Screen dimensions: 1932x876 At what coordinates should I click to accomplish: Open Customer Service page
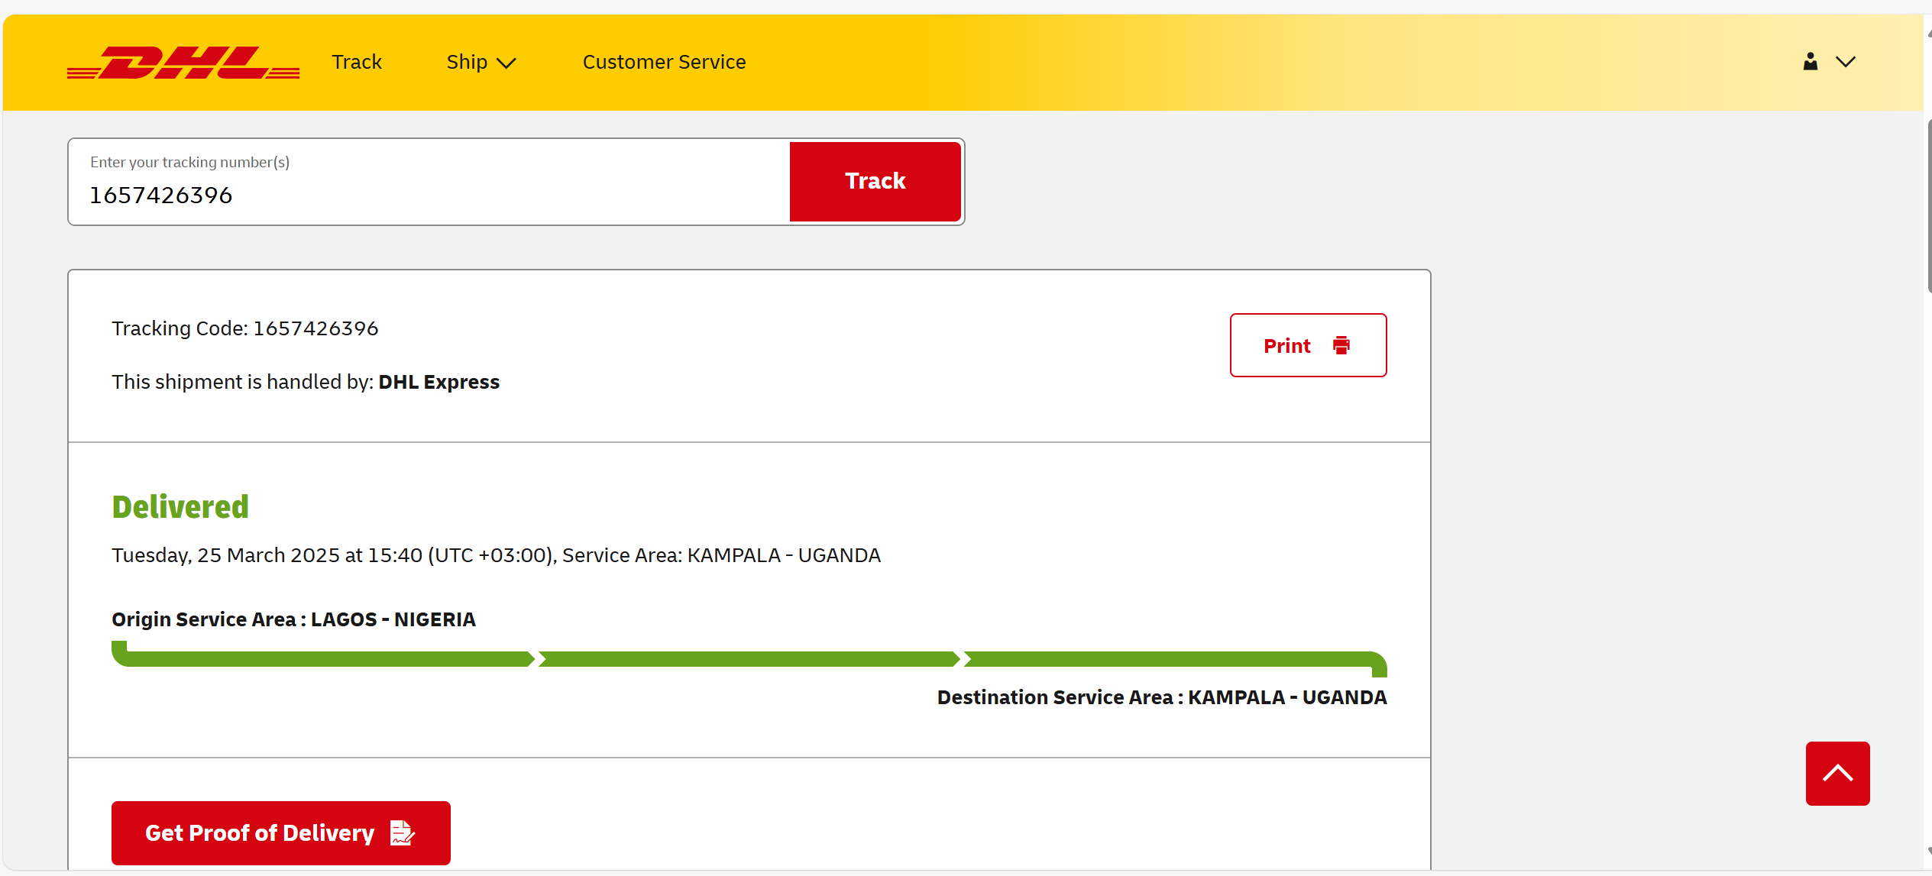[x=664, y=62]
